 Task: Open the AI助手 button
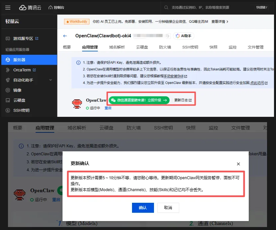tap(184, 36)
